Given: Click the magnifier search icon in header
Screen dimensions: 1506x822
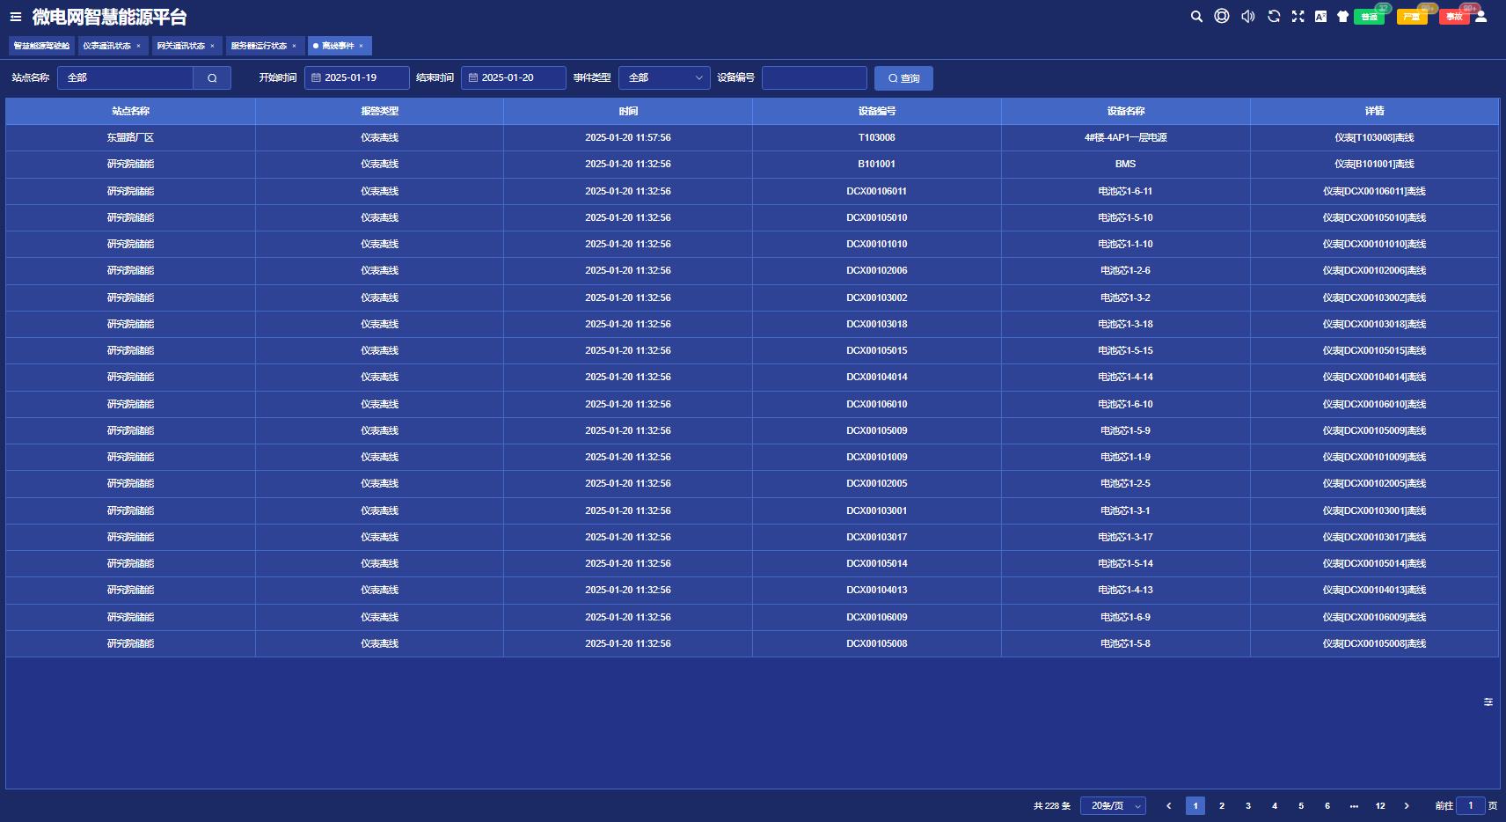Looking at the screenshot, I should (1196, 17).
